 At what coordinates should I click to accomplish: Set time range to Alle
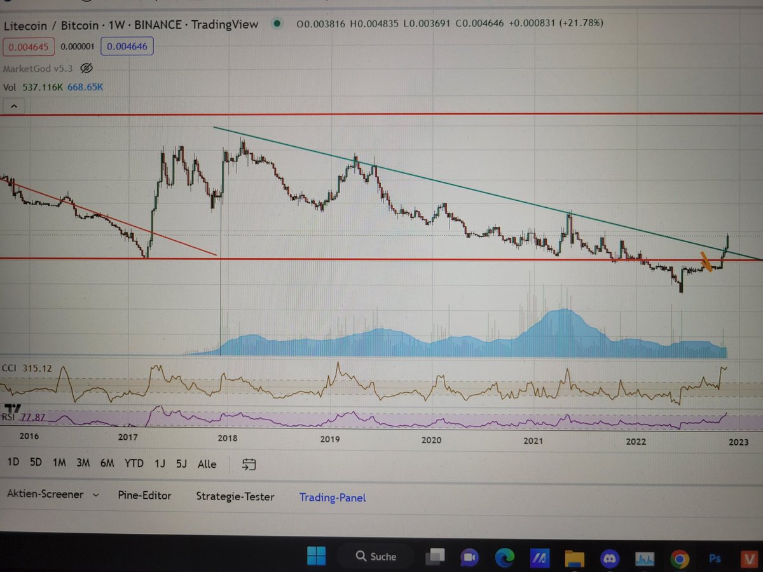pos(207,464)
